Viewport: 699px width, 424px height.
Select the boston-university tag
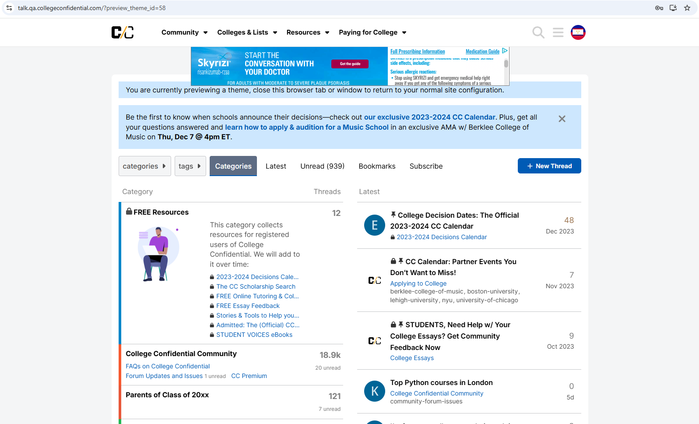tap(492, 291)
